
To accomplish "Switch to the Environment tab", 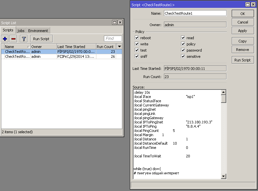I will click(38, 31).
